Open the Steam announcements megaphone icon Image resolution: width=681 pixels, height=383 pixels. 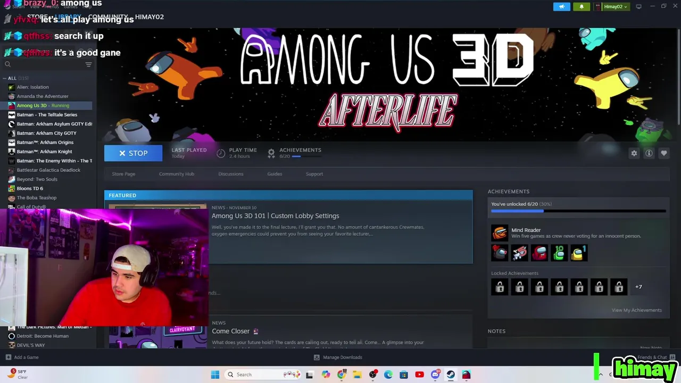(x=562, y=6)
